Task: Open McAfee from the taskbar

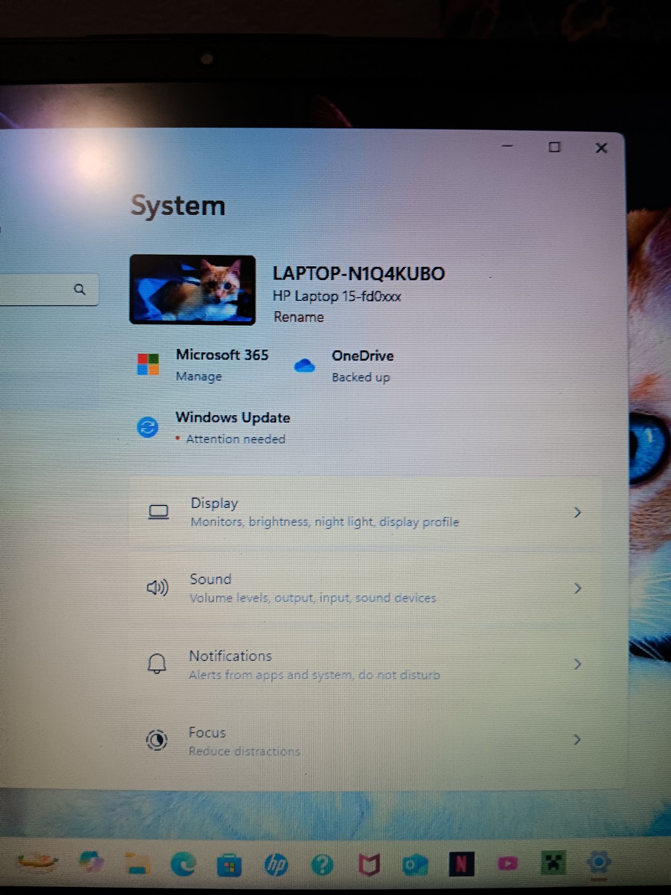Action: 369,865
